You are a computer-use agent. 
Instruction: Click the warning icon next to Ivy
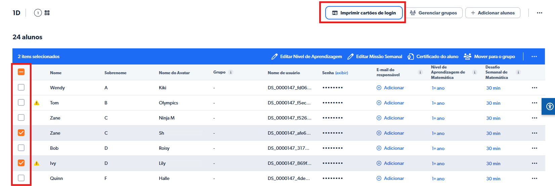pos(37,164)
